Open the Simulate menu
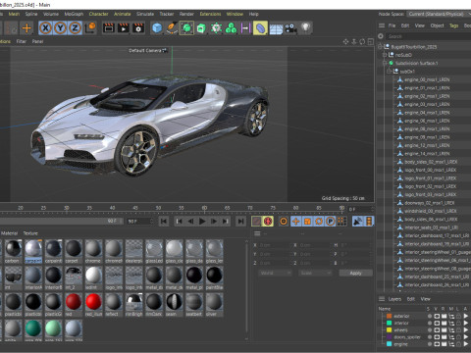This screenshot has height=353, width=471. click(x=145, y=14)
